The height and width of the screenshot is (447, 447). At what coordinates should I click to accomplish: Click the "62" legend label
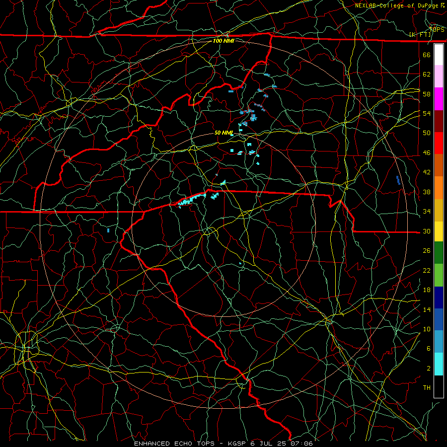(x=427, y=74)
